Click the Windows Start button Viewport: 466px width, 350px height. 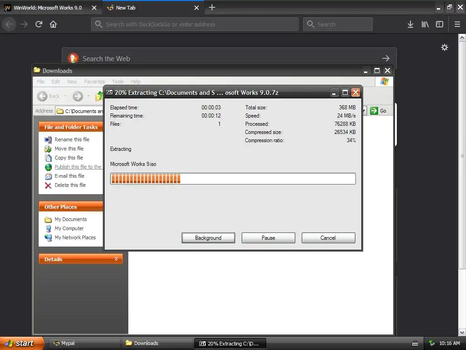tap(22, 343)
